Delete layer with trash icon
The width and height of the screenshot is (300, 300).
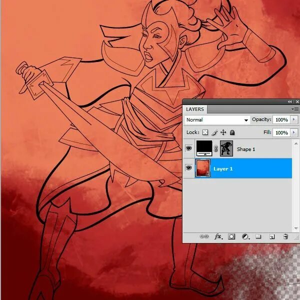285,236
